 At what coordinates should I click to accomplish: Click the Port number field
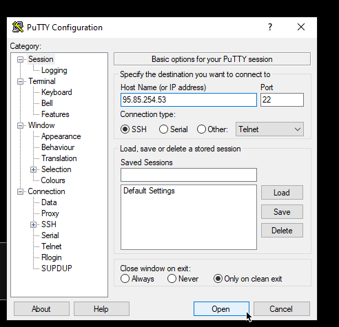282,100
